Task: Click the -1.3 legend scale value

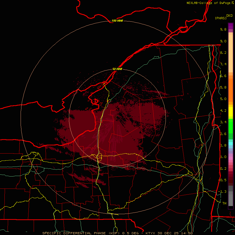Action: coord(222,192)
